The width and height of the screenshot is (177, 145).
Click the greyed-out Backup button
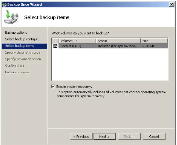(129, 136)
